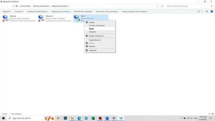The image size is (215, 121).
Task: Click the back navigation arrow
Action: 3,6
